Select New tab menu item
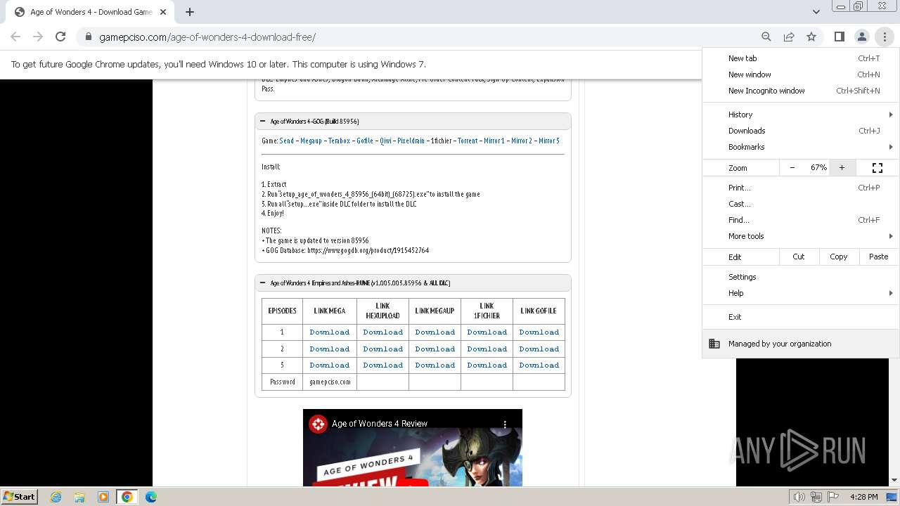Image resolution: width=900 pixels, height=506 pixels. (801, 58)
